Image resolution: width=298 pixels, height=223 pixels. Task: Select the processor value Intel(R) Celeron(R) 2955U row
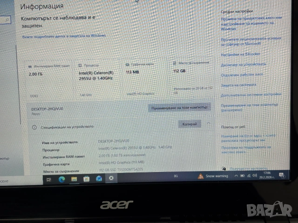pyautogui.click(x=135, y=148)
